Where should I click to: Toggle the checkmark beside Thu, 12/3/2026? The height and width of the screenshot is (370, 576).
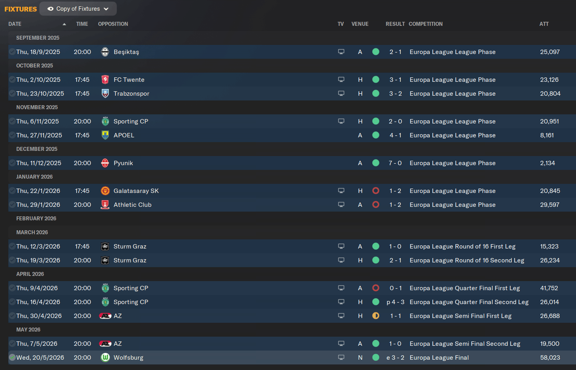pyautogui.click(x=12, y=247)
